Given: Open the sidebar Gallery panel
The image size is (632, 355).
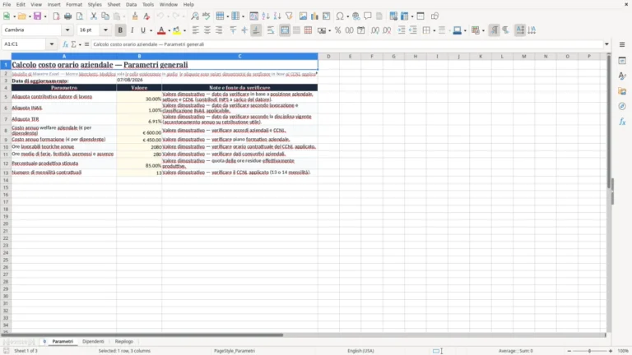Looking at the screenshot, I should point(622,91).
